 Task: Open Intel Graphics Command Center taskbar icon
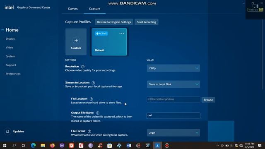[157, 145]
